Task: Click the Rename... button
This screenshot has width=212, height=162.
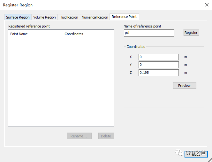Action: pyautogui.click(x=79, y=136)
